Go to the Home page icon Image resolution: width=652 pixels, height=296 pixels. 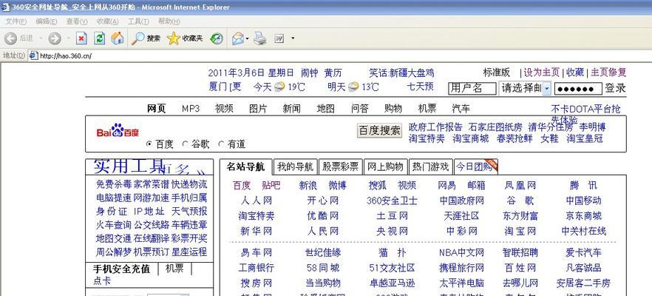coord(118,38)
